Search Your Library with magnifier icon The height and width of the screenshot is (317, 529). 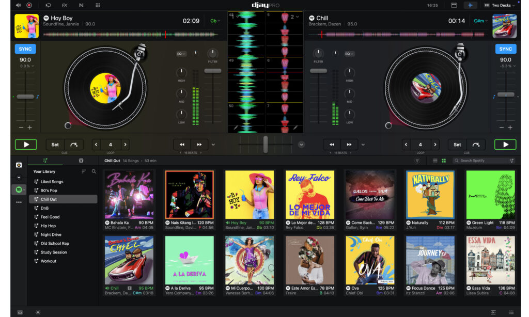pyautogui.click(x=94, y=171)
